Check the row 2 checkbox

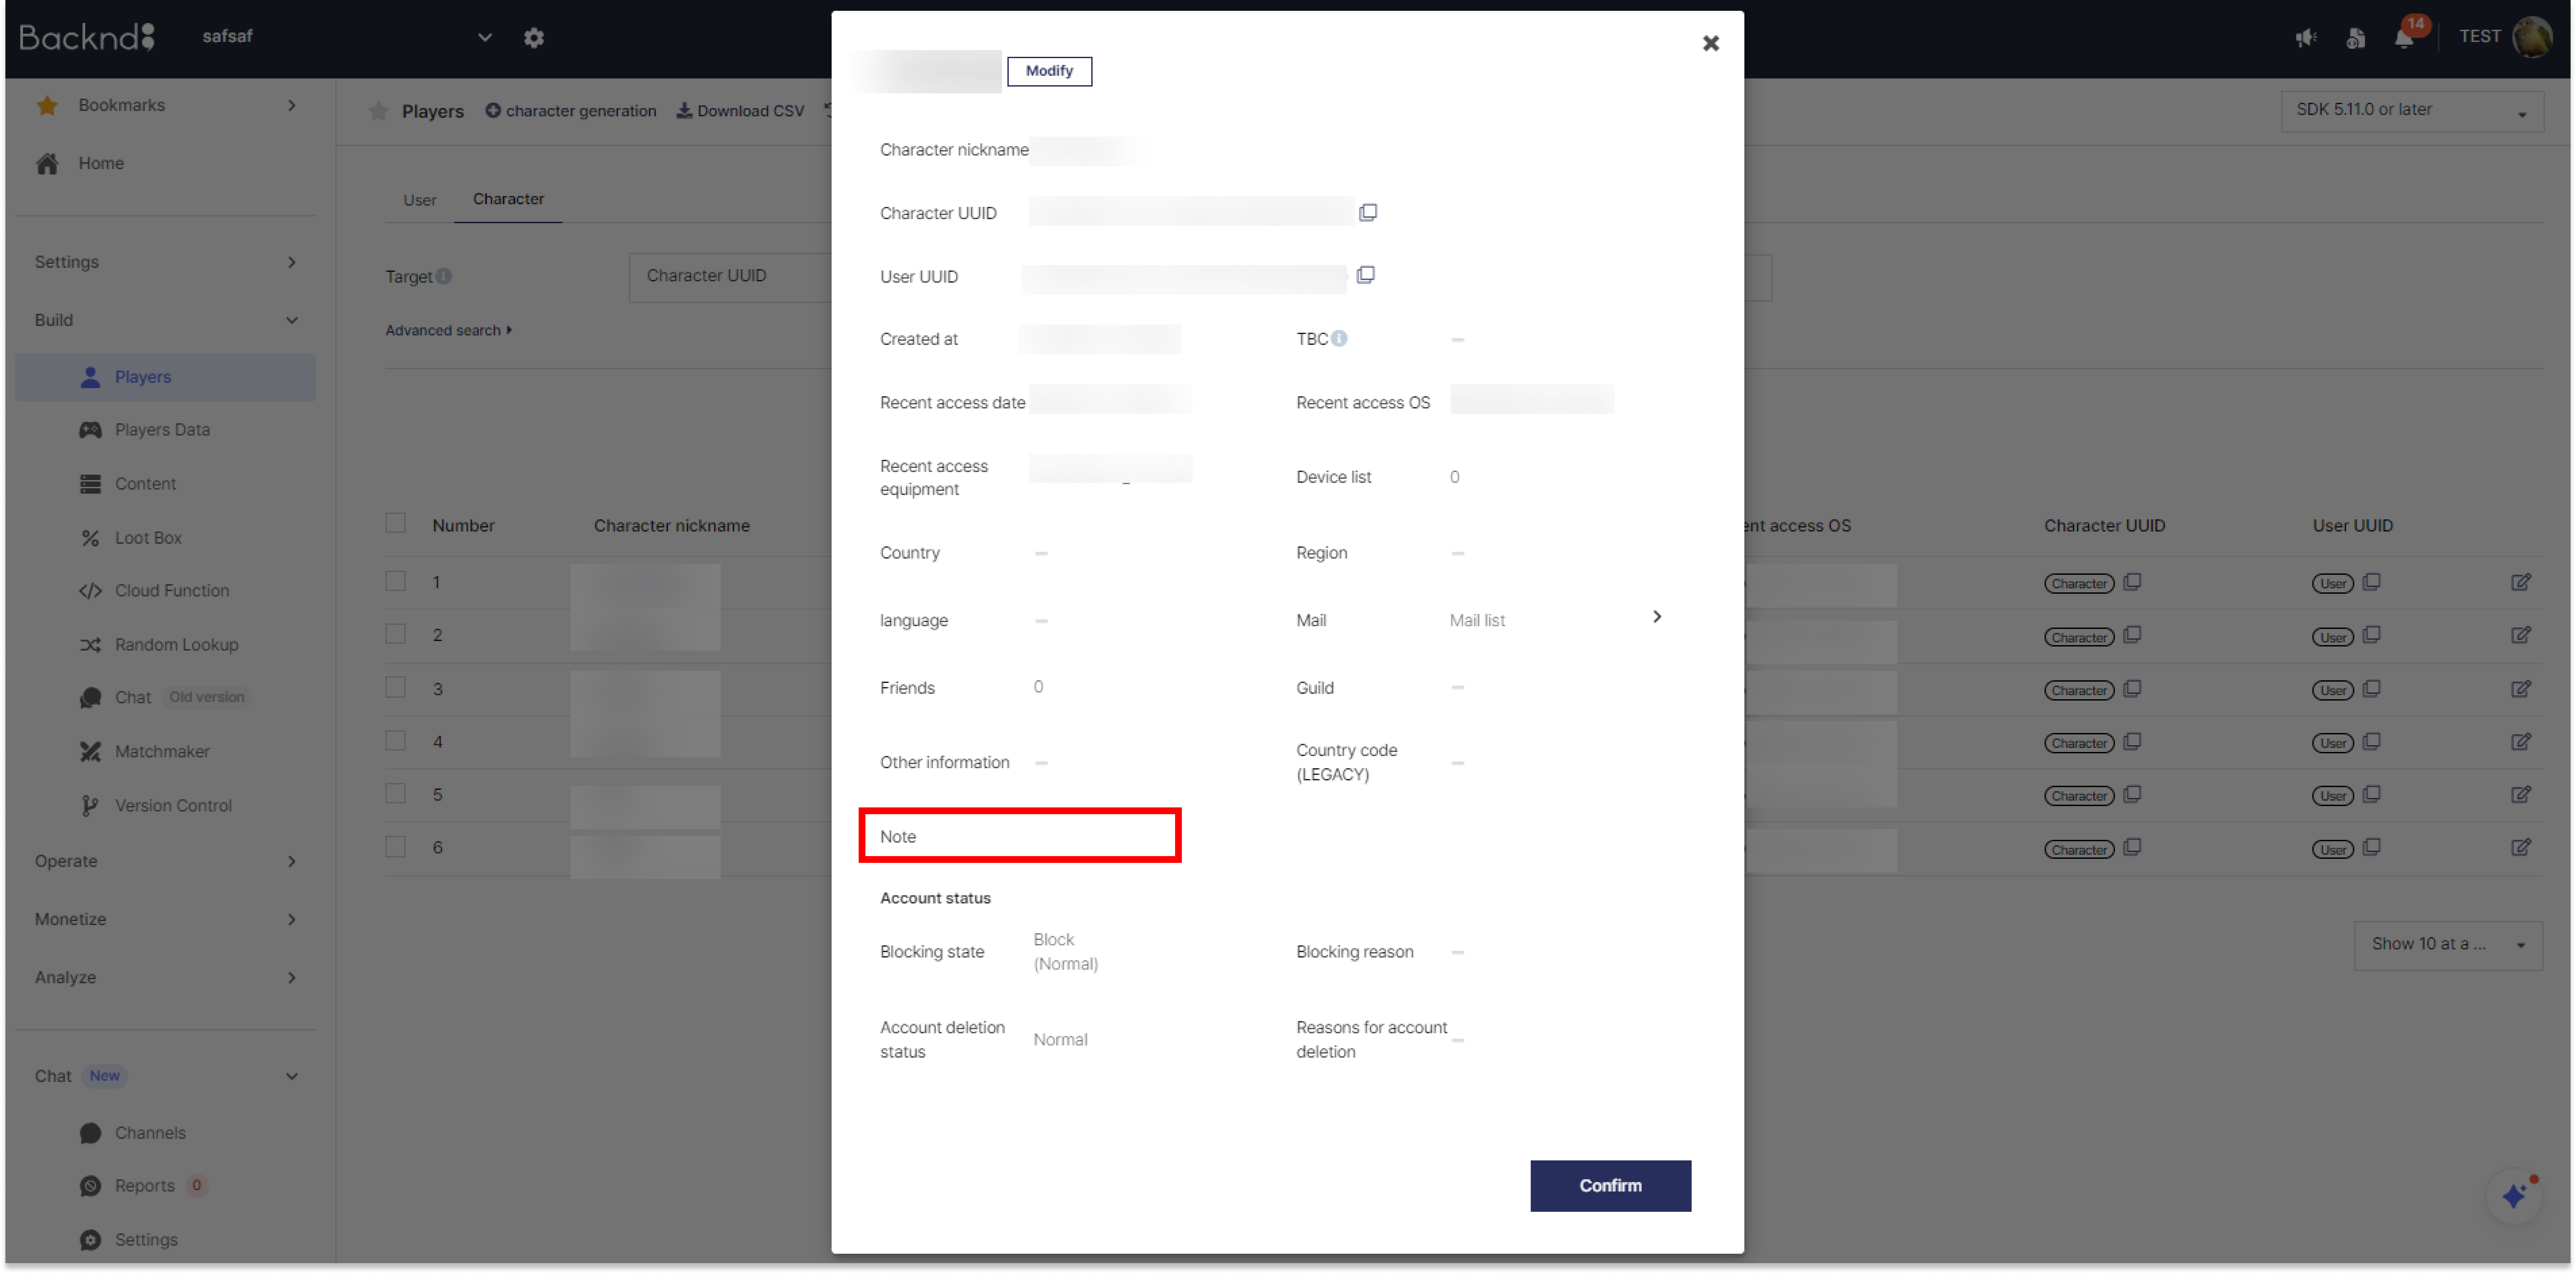(396, 634)
